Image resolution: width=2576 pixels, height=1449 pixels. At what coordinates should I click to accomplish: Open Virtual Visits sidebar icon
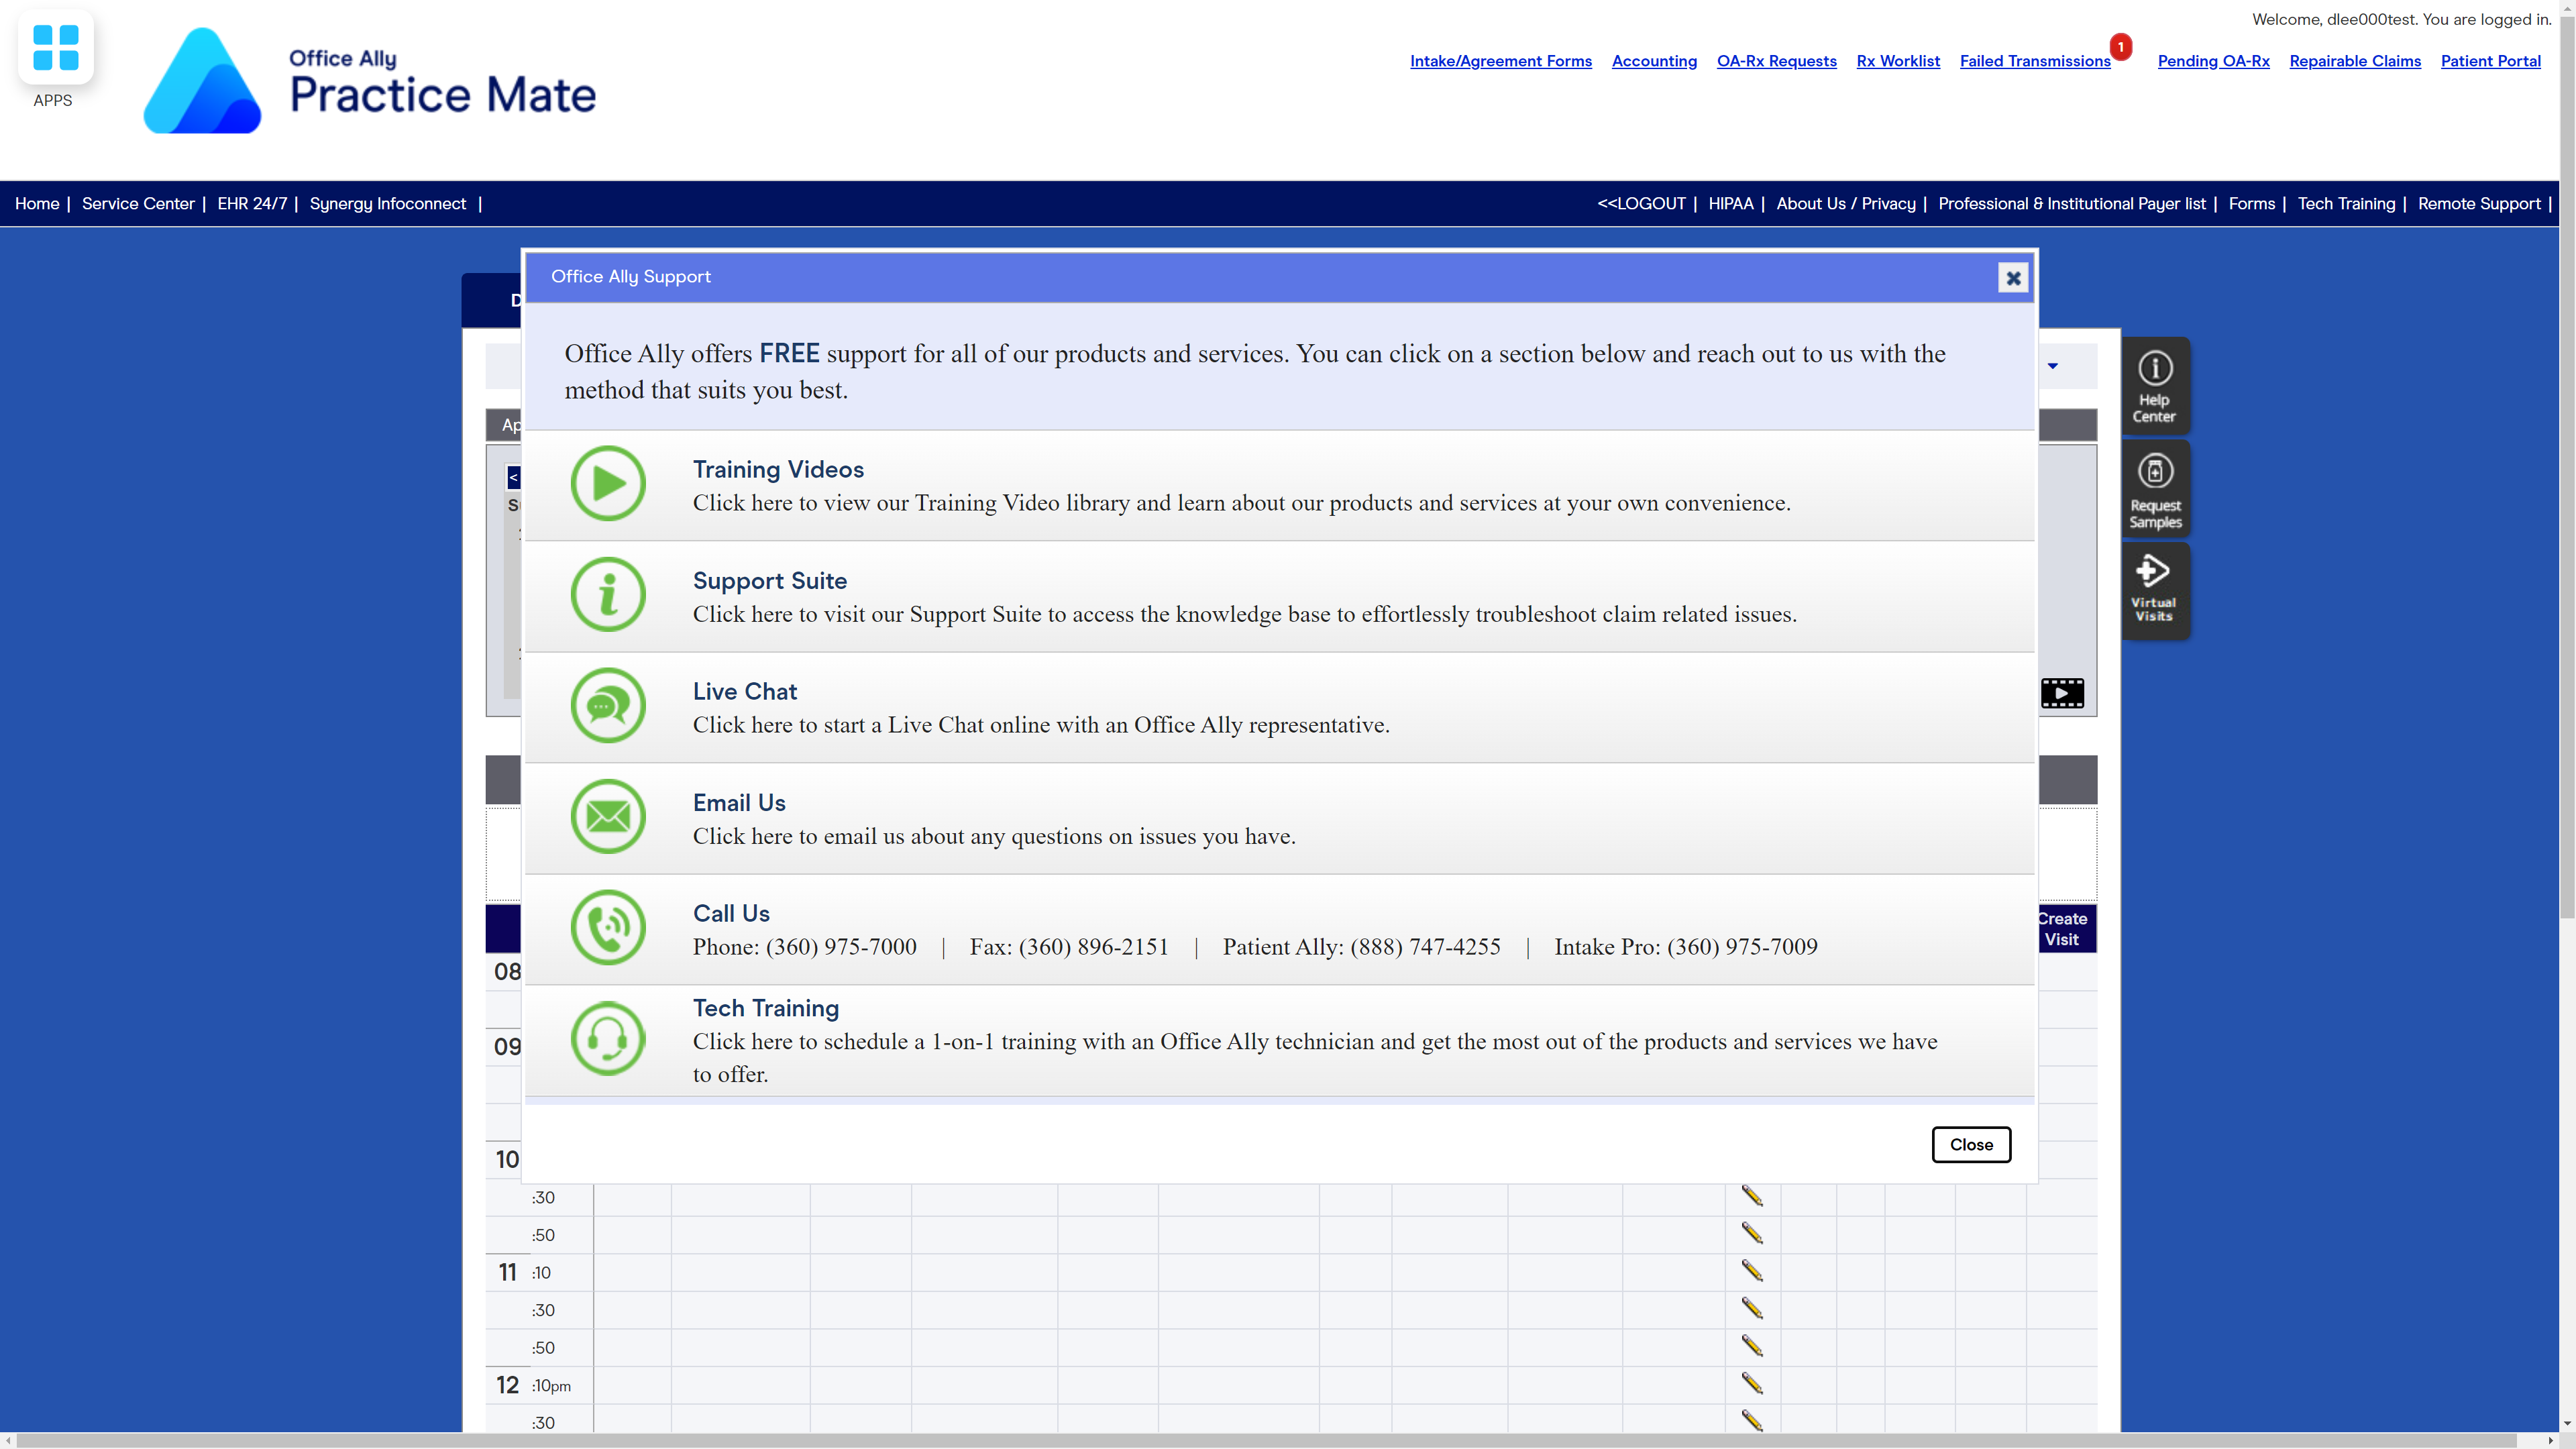[x=2155, y=590]
